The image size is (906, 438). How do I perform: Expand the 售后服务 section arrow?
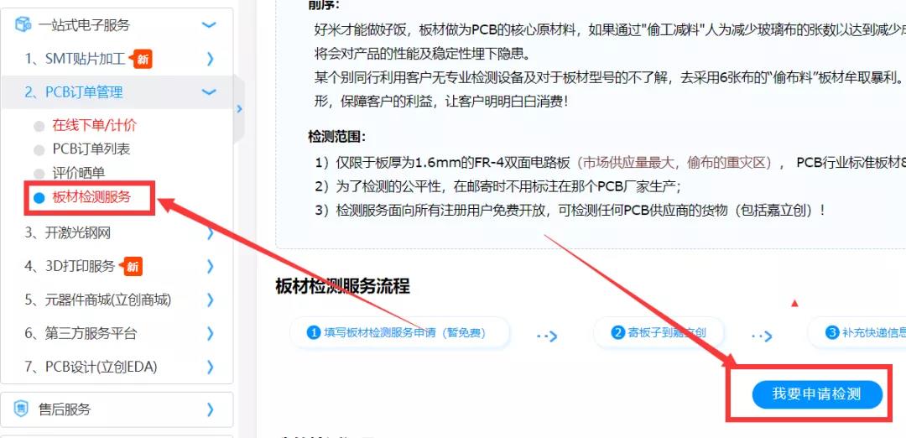(x=211, y=409)
